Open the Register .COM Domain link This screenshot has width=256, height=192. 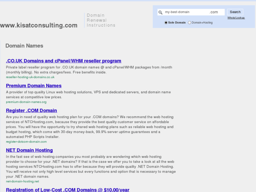(31, 111)
